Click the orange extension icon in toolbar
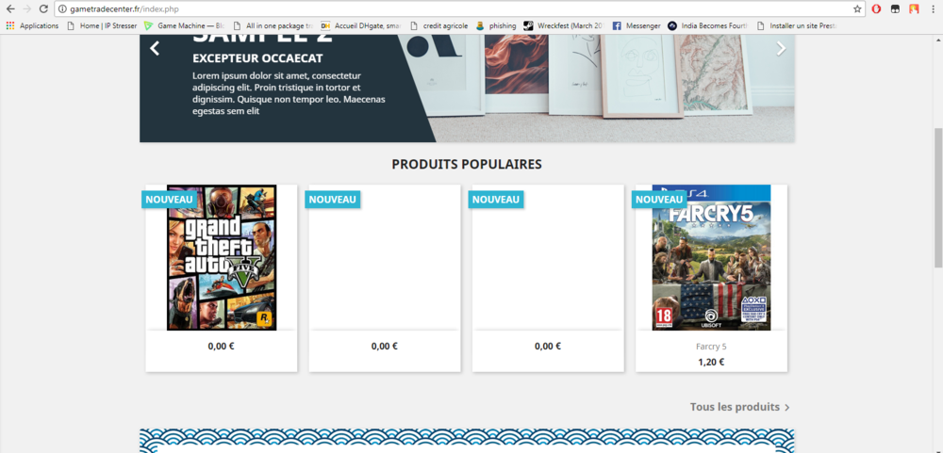Viewport: 943px width, 453px height. 914,9
